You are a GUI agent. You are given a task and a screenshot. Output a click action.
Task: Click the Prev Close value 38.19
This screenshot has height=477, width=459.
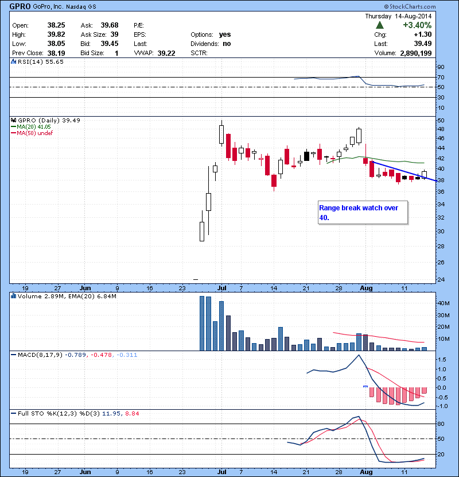pyautogui.click(x=56, y=53)
